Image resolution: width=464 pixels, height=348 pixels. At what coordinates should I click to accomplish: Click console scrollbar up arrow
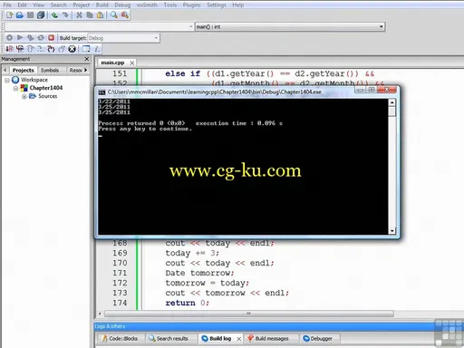coord(392,102)
